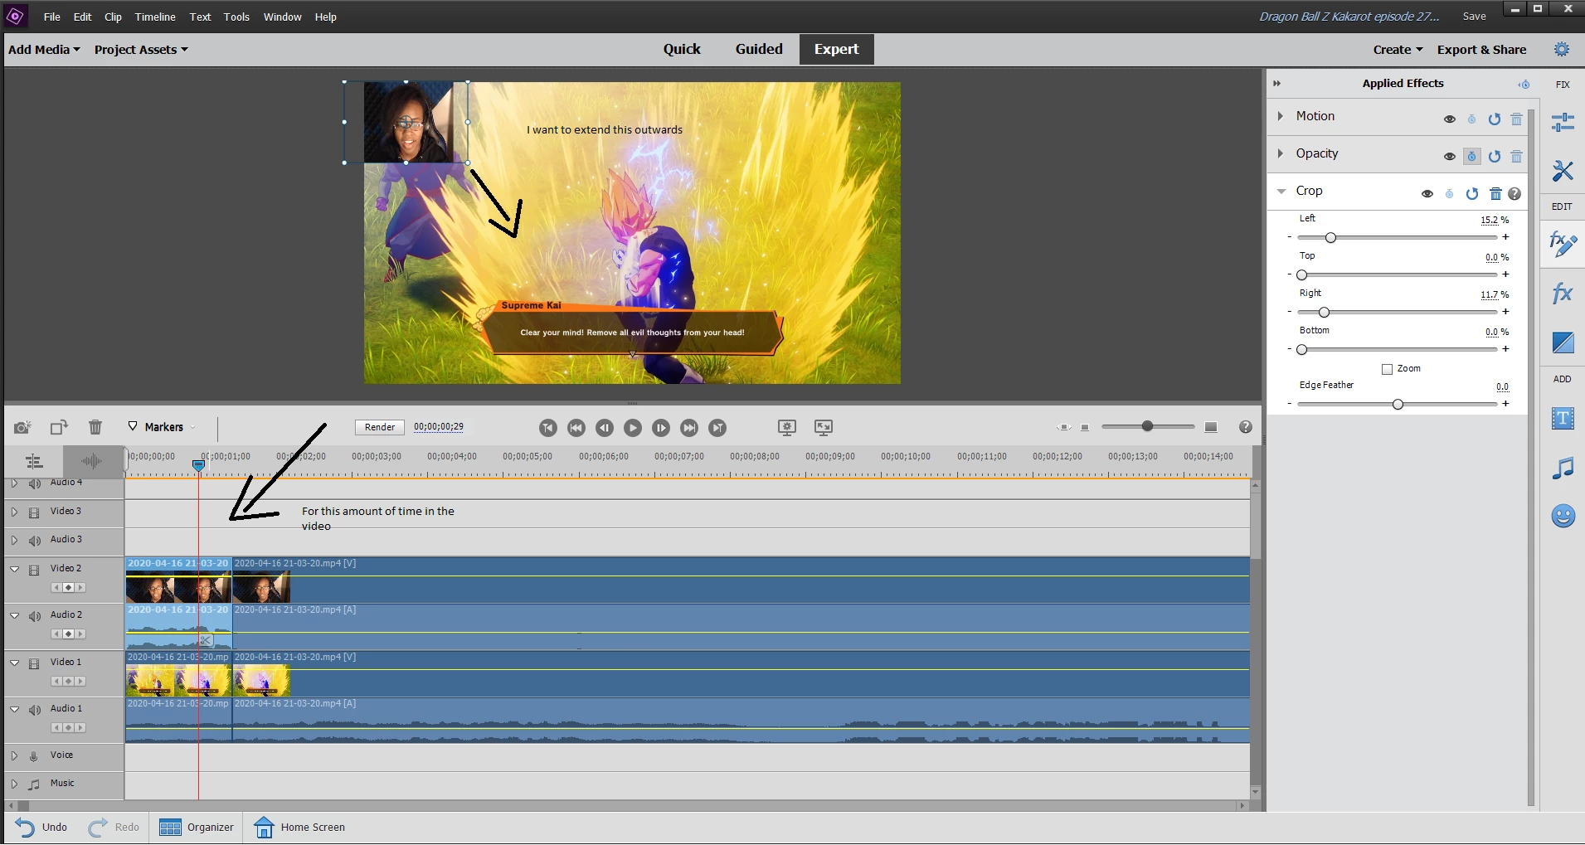This screenshot has height=845, width=1585.
Task: Click the playhead marker on the time ruler
Action: tap(198, 466)
